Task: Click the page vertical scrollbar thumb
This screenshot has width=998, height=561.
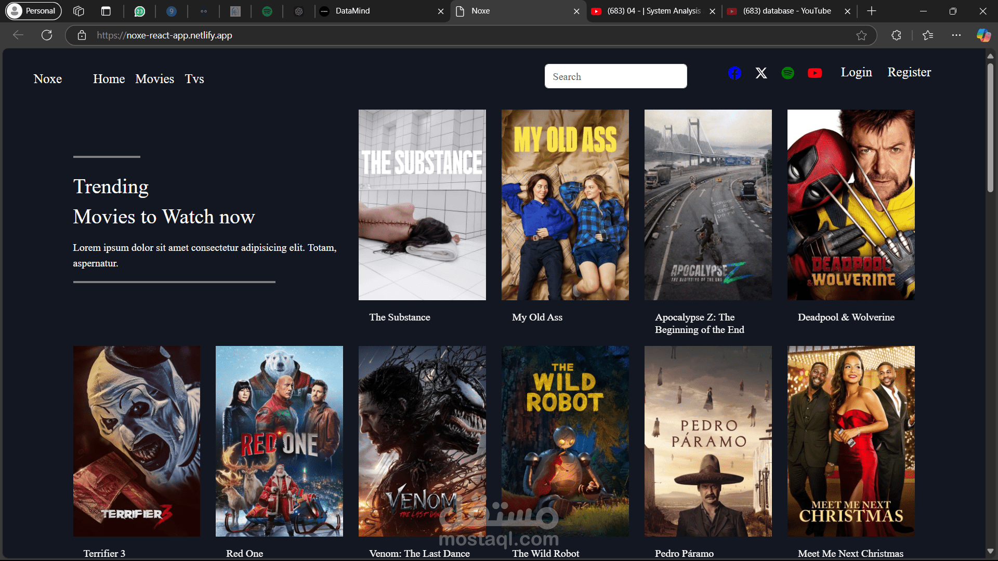Action: (x=990, y=128)
